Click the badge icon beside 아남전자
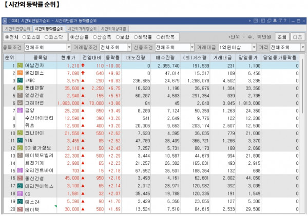This screenshot has height=216, width=308. pyautogui.click(x=20, y=66)
